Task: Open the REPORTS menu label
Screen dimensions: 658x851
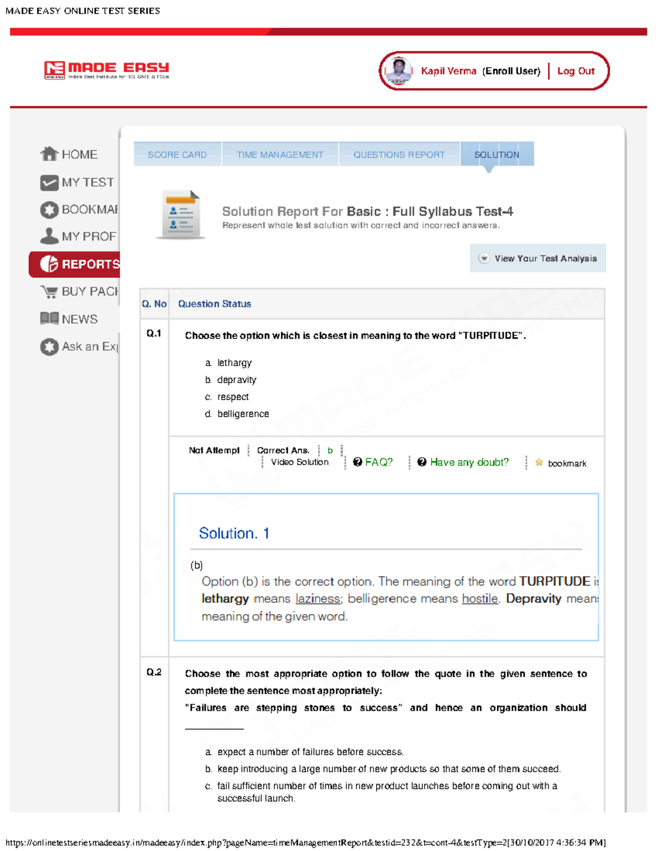Action: pyautogui.click(x=90, y=264)
